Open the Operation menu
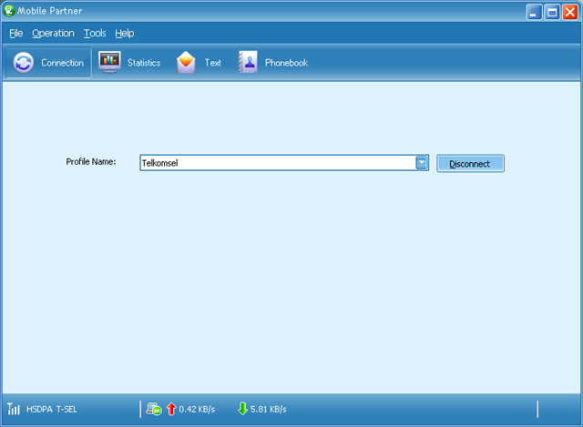Viewport: 583px width, 427px height. [x=53, y=33]
